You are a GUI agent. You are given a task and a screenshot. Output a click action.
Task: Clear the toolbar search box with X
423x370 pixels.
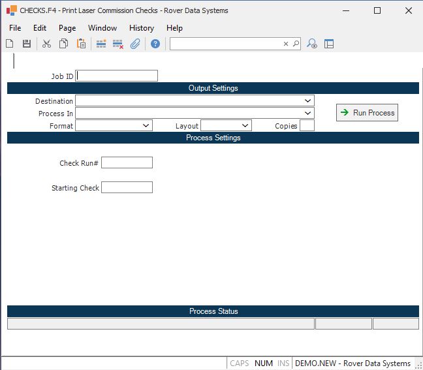[x=285, y=44]
